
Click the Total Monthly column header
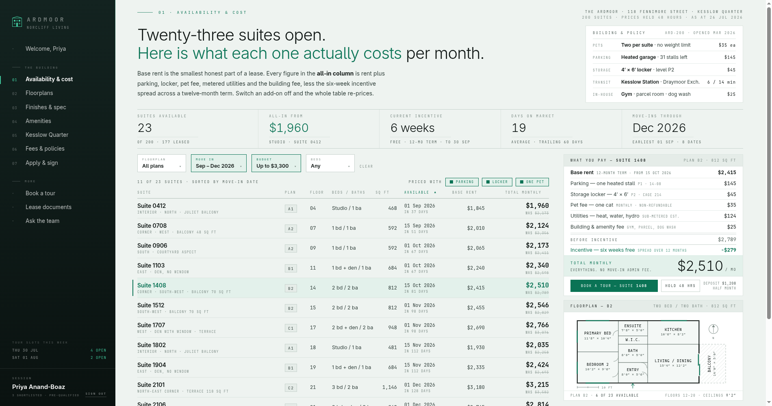click(523, 192)
